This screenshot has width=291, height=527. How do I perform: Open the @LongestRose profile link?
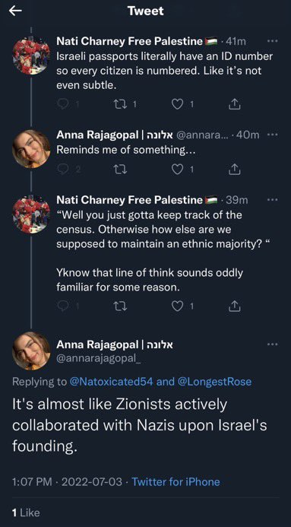[x=214, y=382]
